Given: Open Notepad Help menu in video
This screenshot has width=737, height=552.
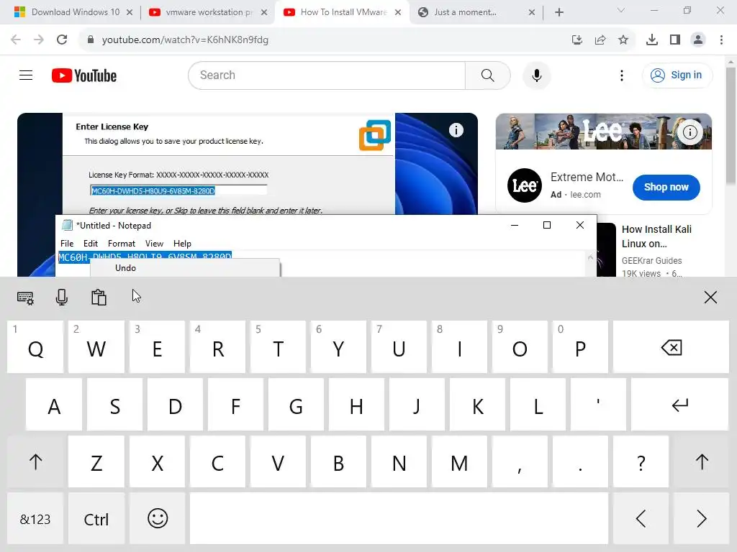Looking at the screenshot, I should (x=182, y=244).
